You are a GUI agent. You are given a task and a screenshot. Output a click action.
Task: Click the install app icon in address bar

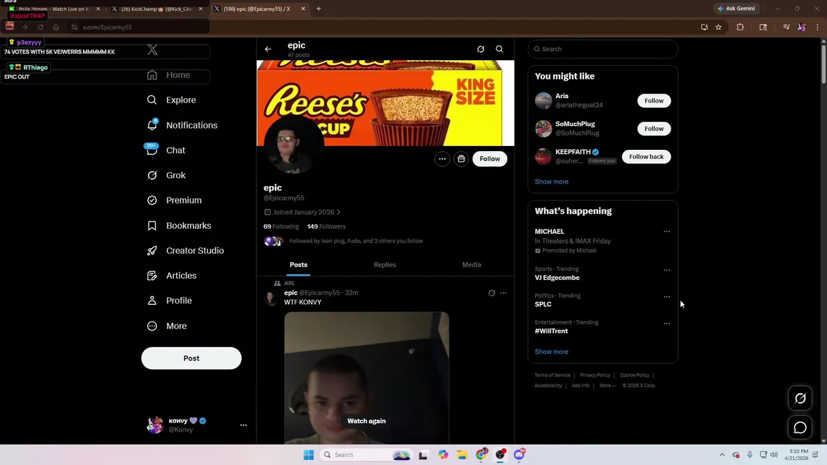(x=704, y=27)
